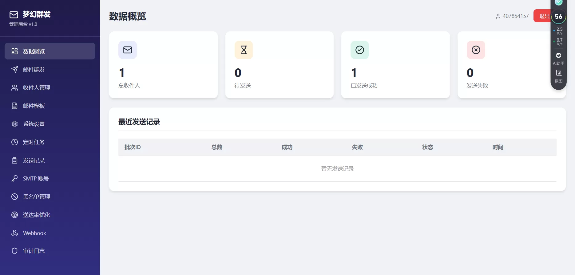Click the clipboard icon for 发送记录
The image size is (575, 275).
point(14,160)
